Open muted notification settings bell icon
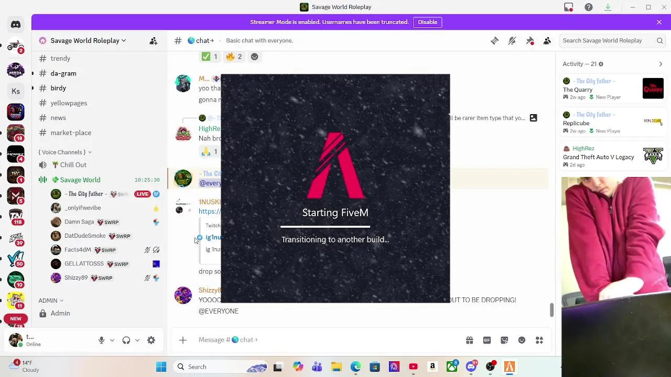Image resolution: width=671 pixels, height=377 pixels. (512, 40)
